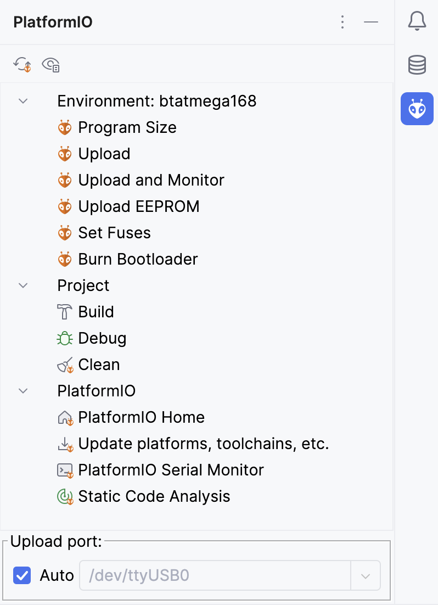Open the upload port dropdown arrow
This screenshot has height=605, width=438.
[366, 575]
